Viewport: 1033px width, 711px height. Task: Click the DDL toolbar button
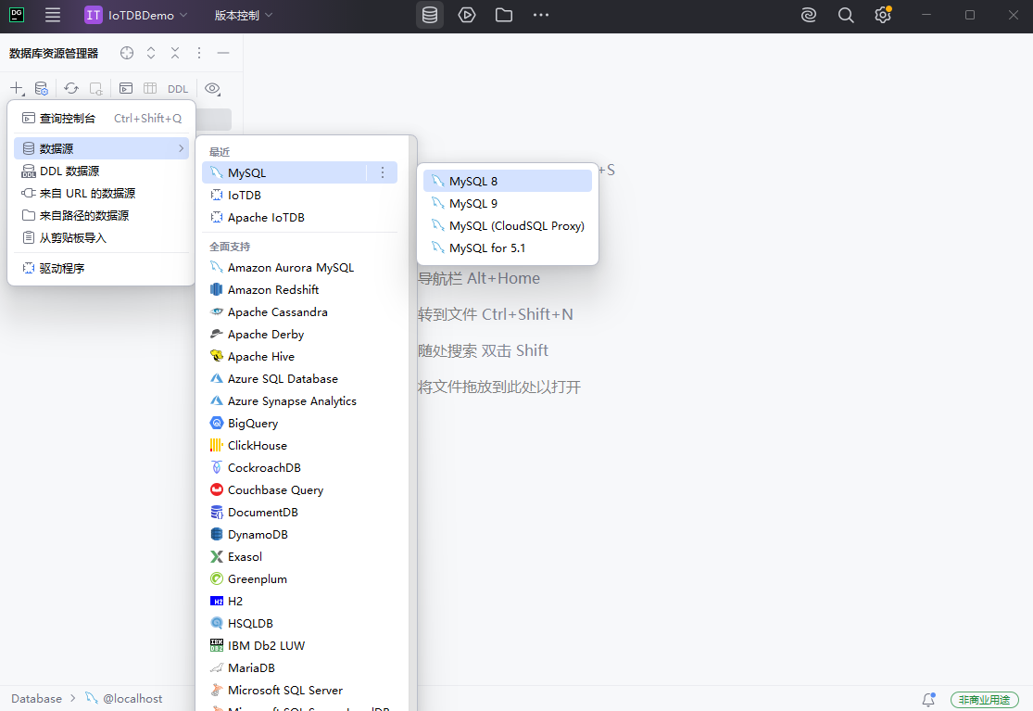click(177, 89)
